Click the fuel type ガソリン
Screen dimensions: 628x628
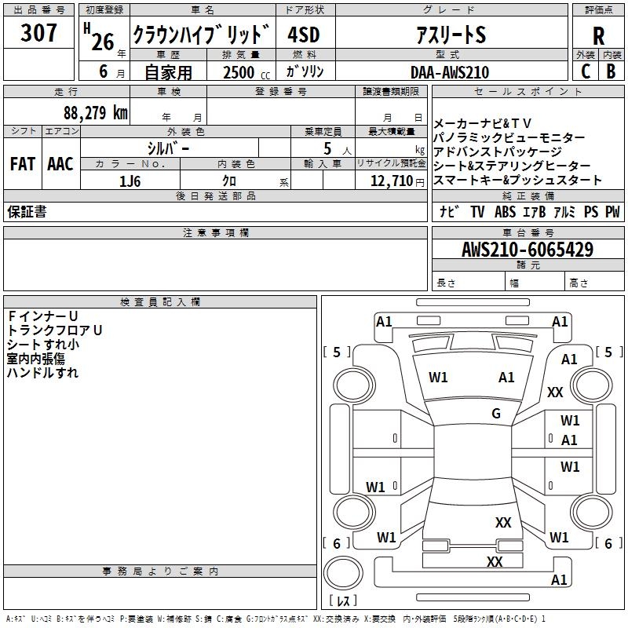pyautogui.click(x=305, y=71)
